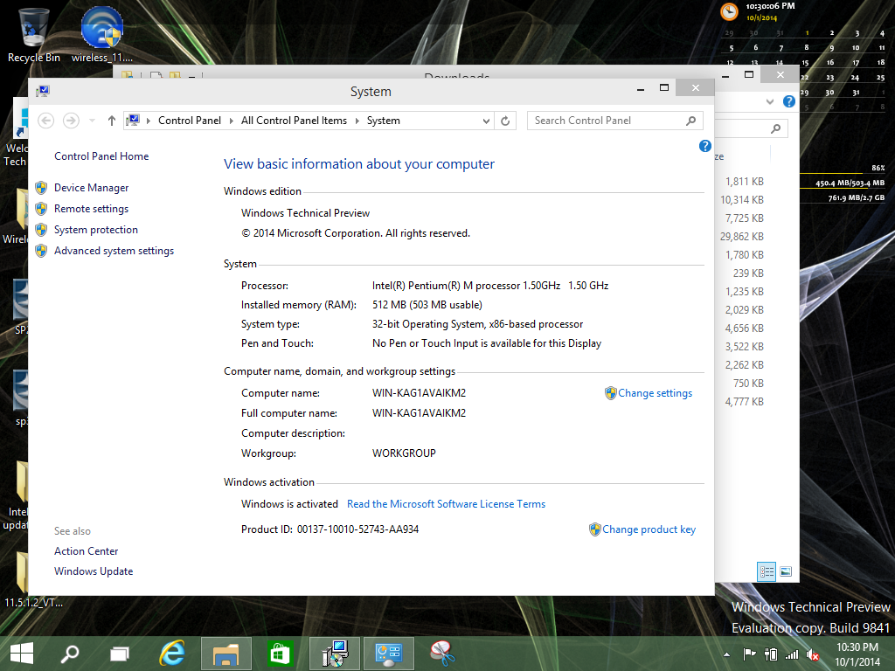Click Change settings for computer name
The image size is (895, 671).
tap(655, 393)
